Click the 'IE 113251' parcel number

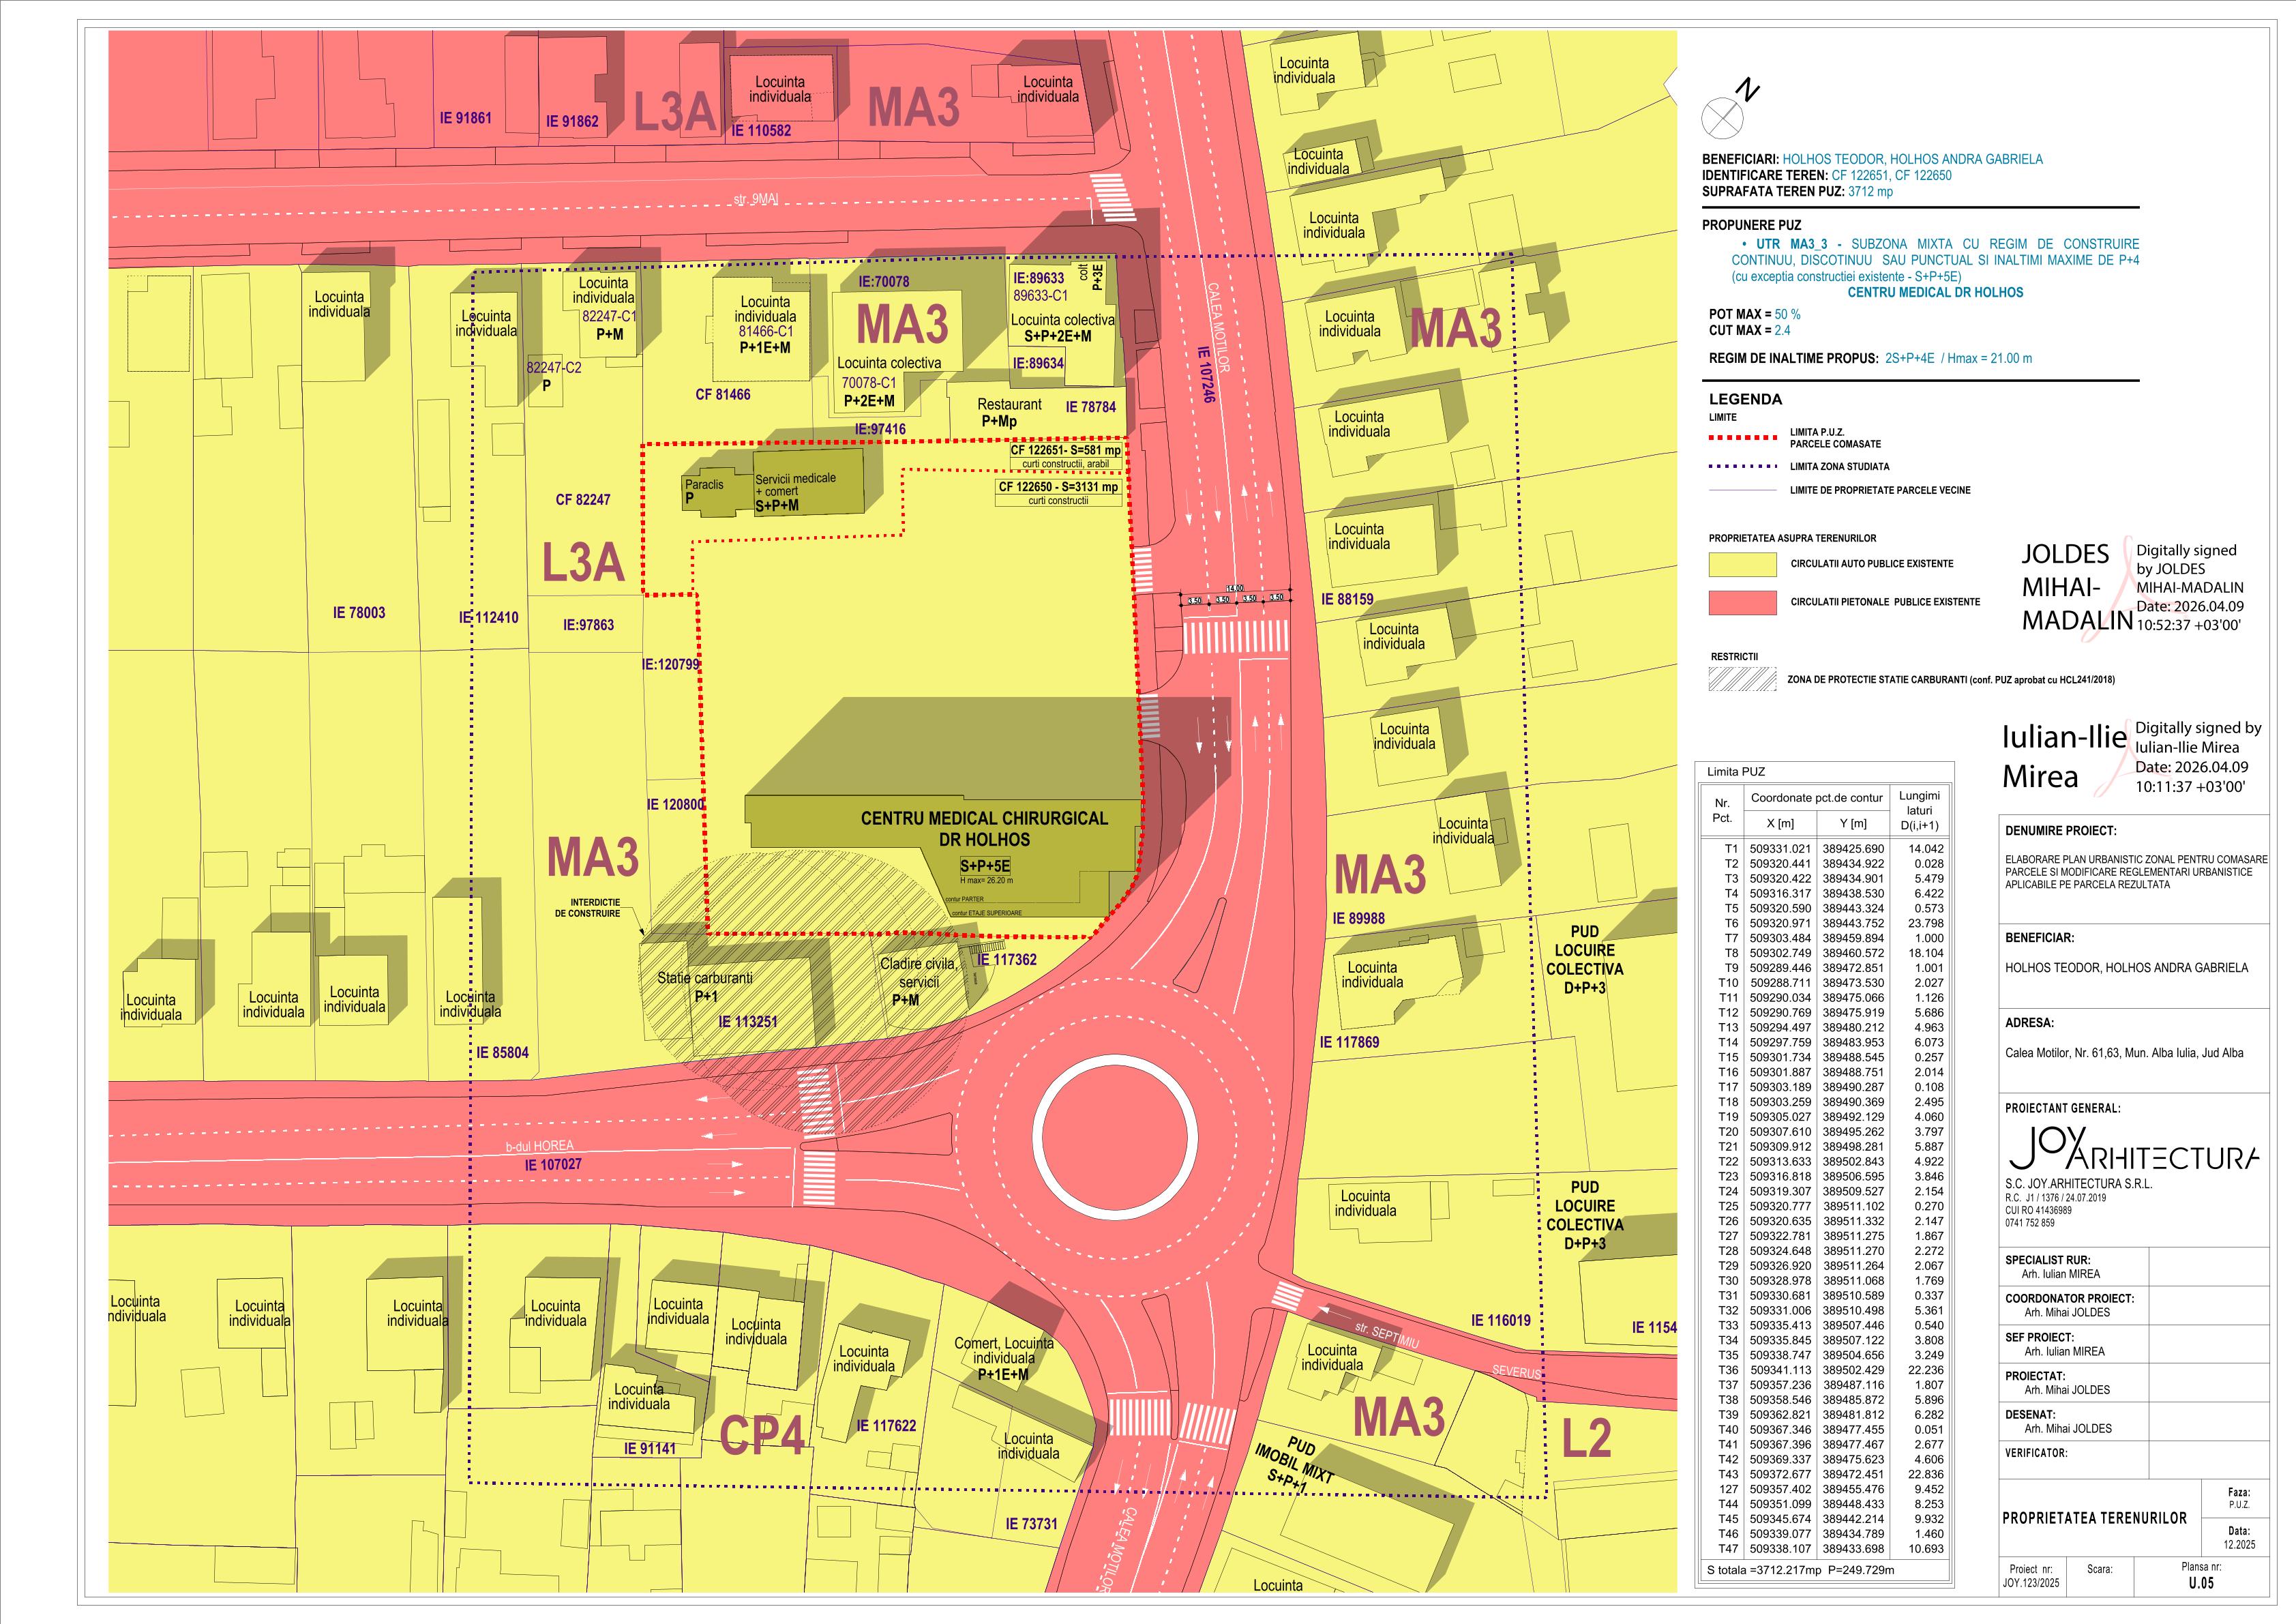747,1022
